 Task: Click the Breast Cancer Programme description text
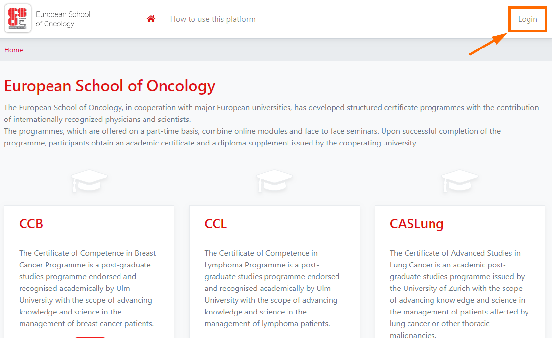87,289
